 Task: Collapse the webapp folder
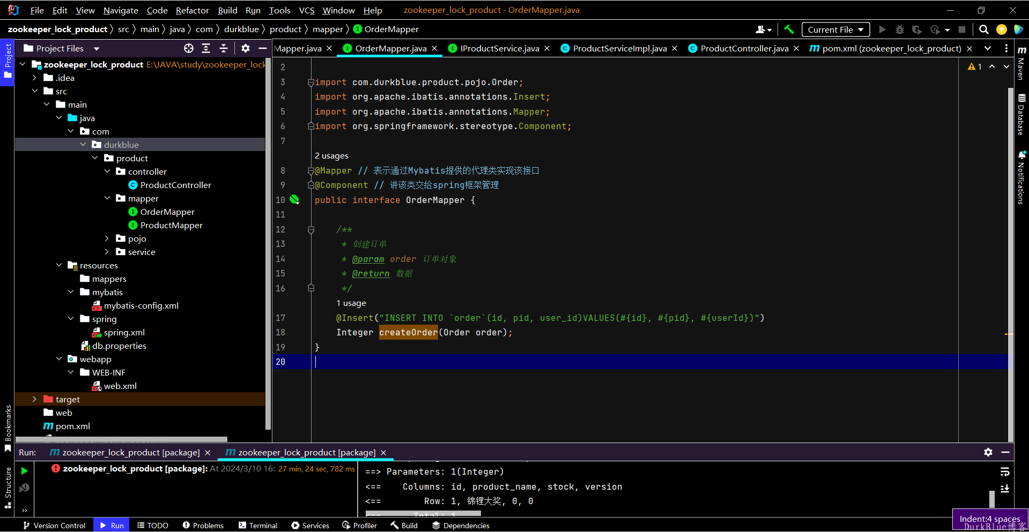[59, 359]
